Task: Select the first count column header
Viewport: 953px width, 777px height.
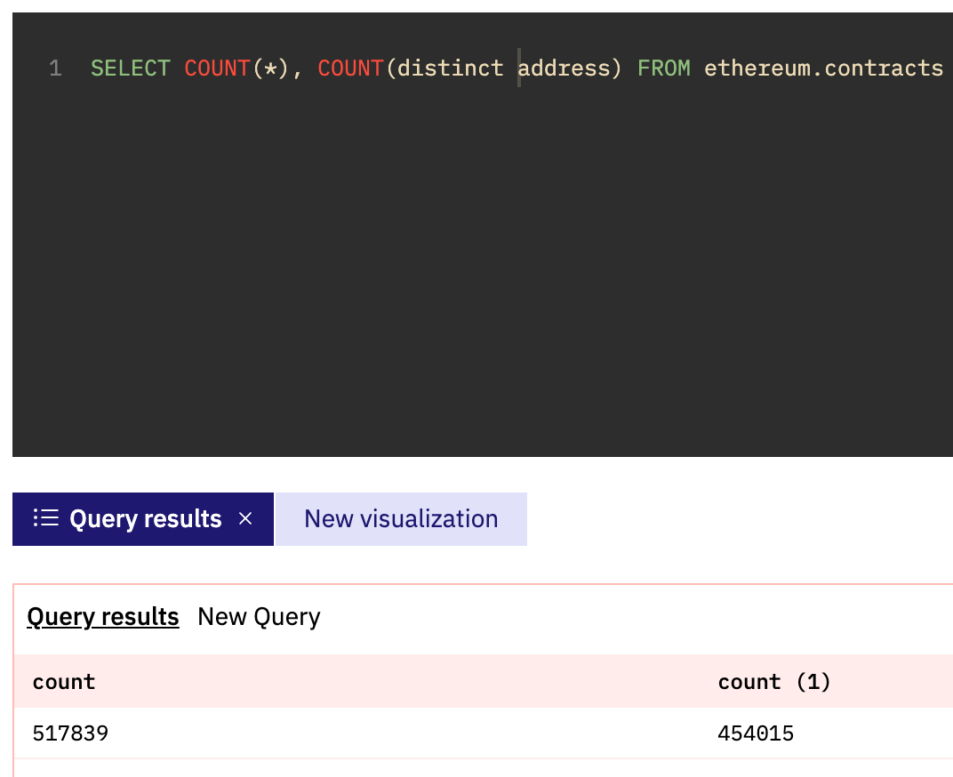Action: click(x=64, y=682)
